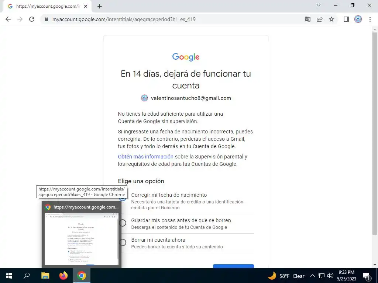Reload the page with the refresh icon
Image resolution: width=378 pixels, height=283 pixels.
32,19
